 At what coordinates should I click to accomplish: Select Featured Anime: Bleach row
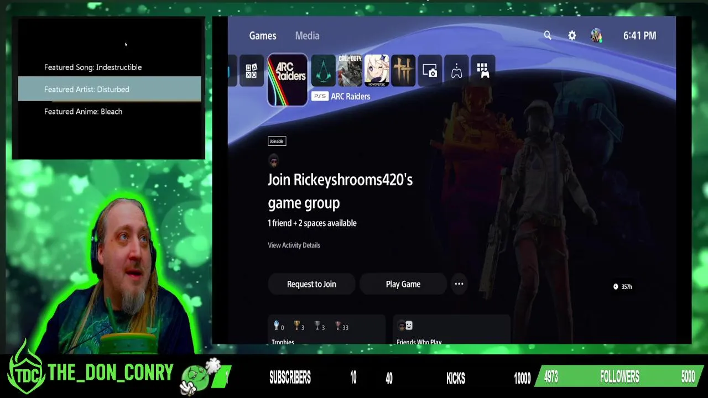[110, 111]
